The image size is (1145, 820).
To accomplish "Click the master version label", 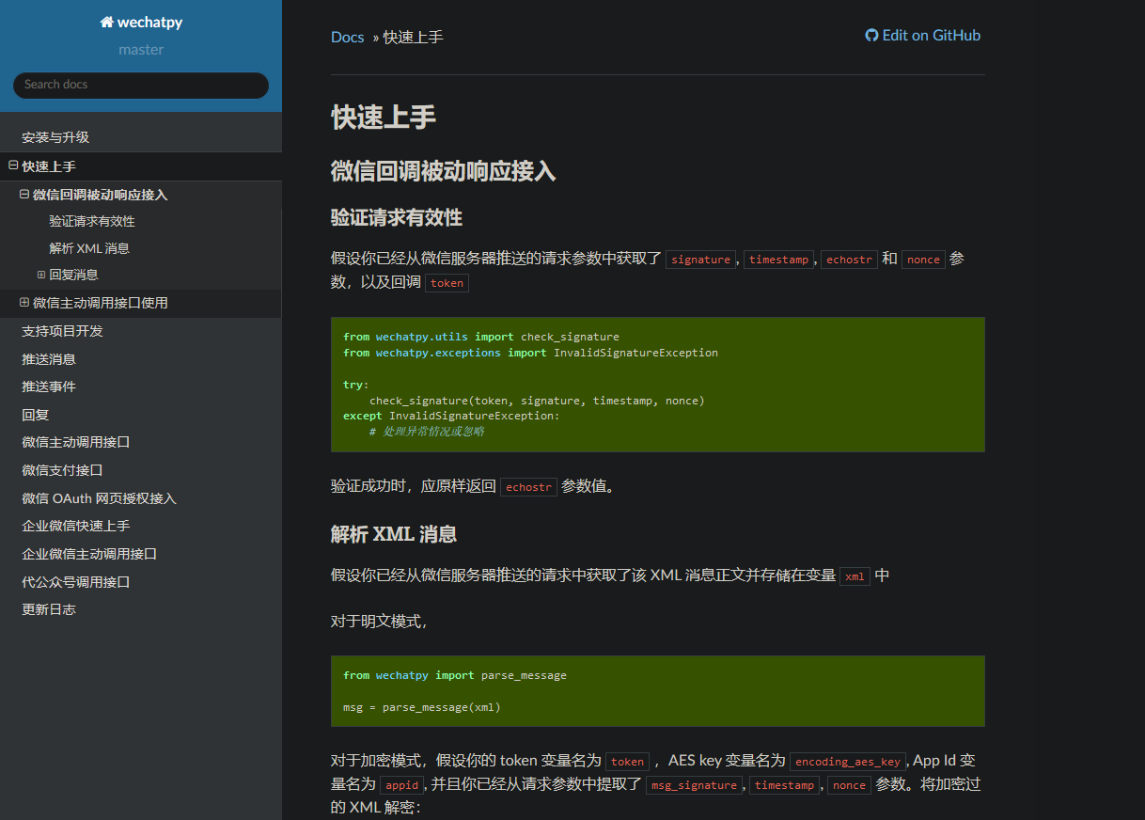I will (x=140, y=49).
